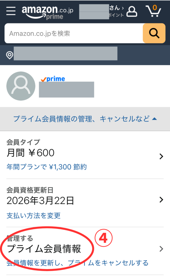Tap the gray profile avatar
170x277 pixels.
(x=21, y=86)
